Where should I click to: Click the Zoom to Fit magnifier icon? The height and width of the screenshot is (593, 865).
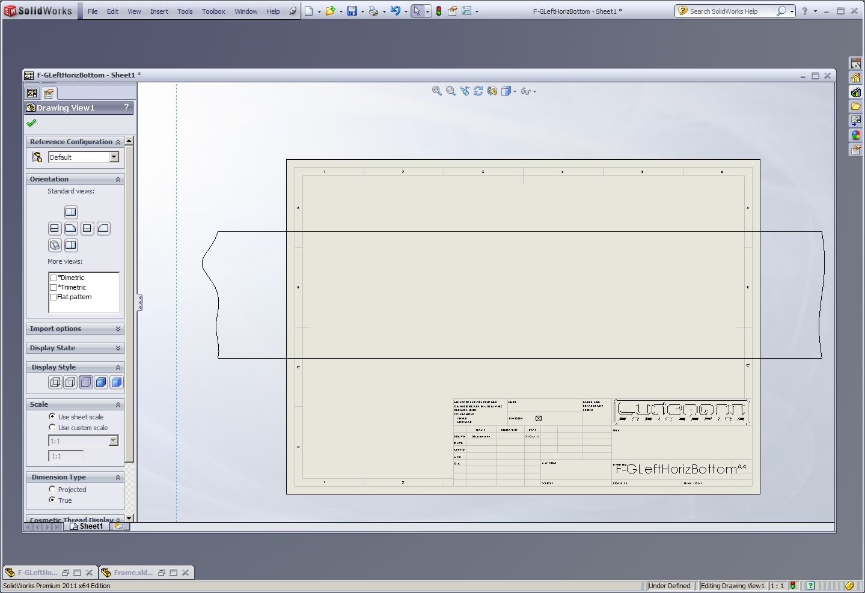tap(437, 91)
